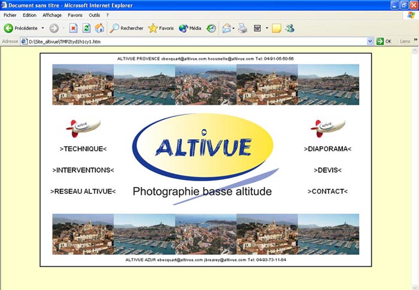
Task: Go back with the Précédente button
Action: [x=21, y=28]
